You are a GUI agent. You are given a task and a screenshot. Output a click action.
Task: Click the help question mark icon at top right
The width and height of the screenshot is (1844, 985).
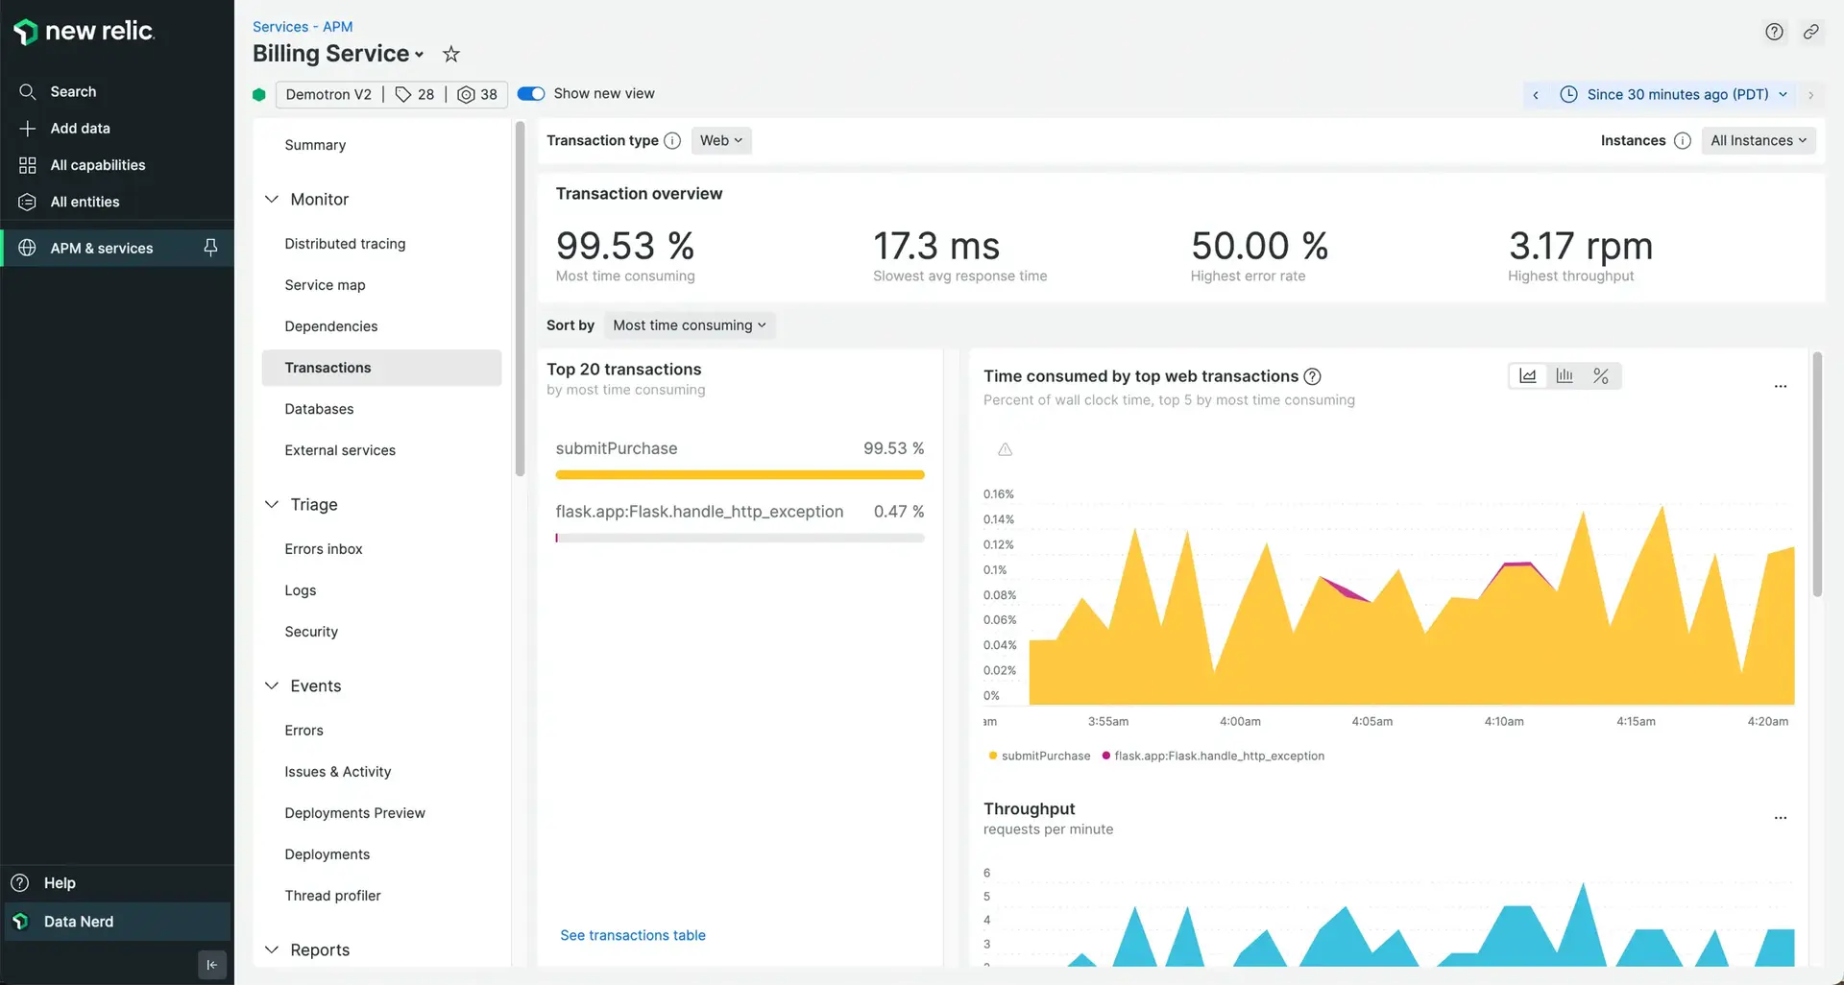coord(1774,32)
